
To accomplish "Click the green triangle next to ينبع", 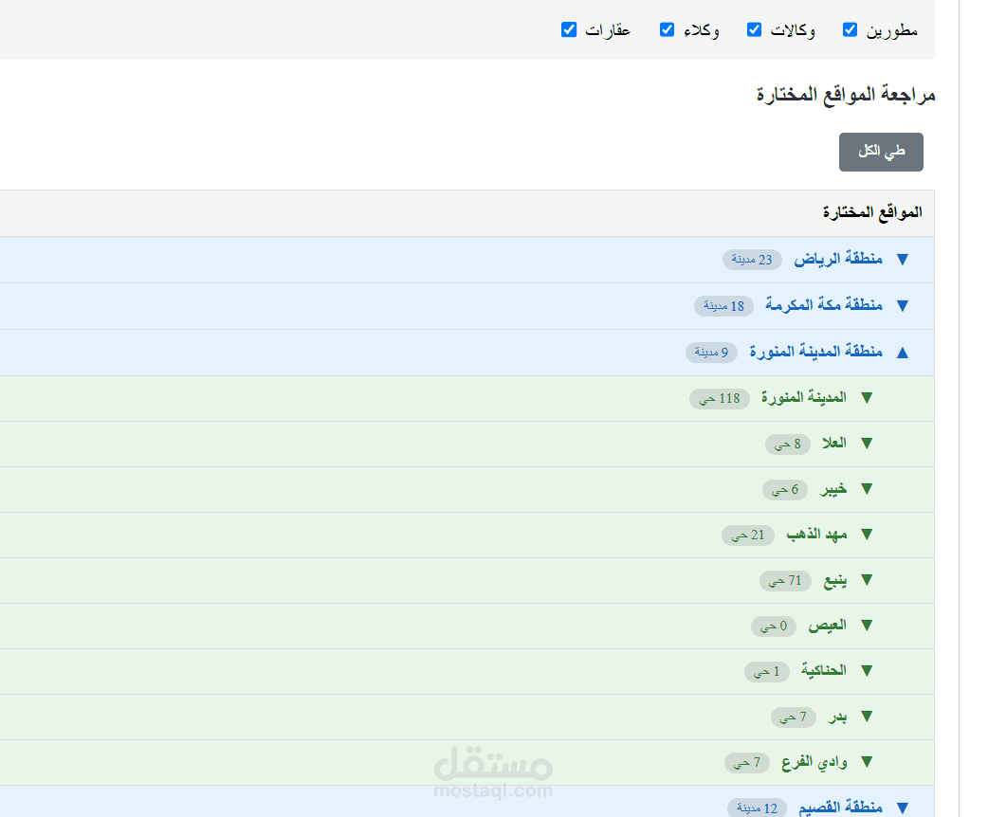I will [x=867, y=580].
